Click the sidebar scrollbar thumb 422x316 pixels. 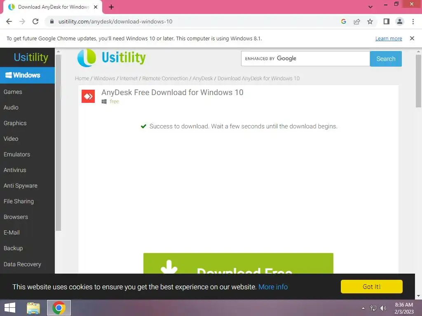coord(58,142)
